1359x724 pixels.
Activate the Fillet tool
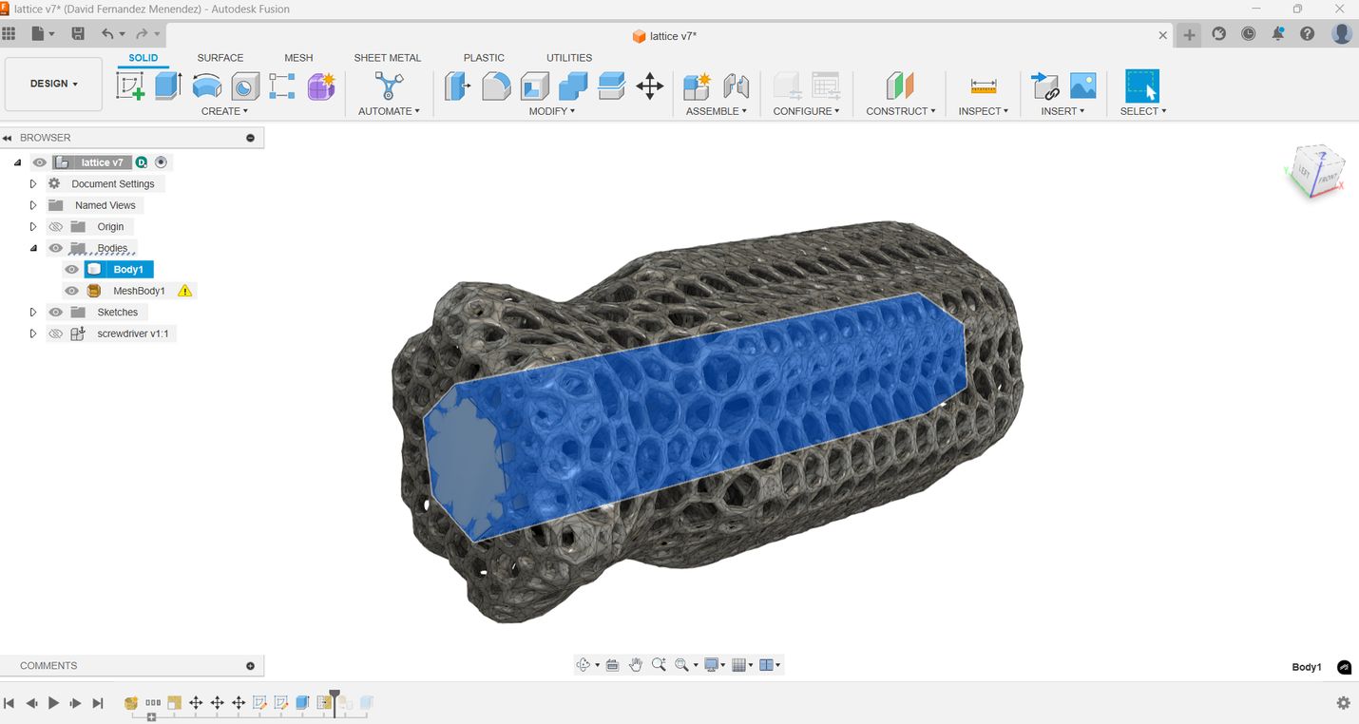click(496, 86)
